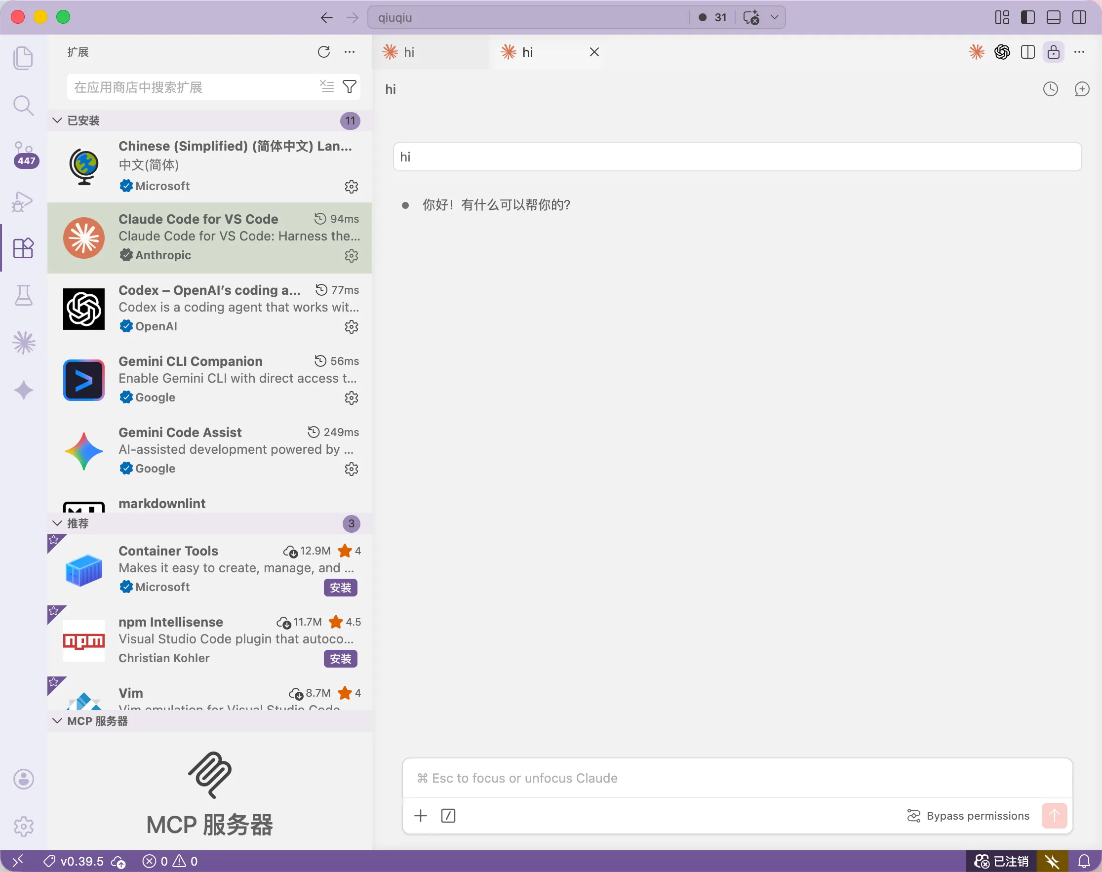Open the Manage gear in activity bar

pos(24,826)
